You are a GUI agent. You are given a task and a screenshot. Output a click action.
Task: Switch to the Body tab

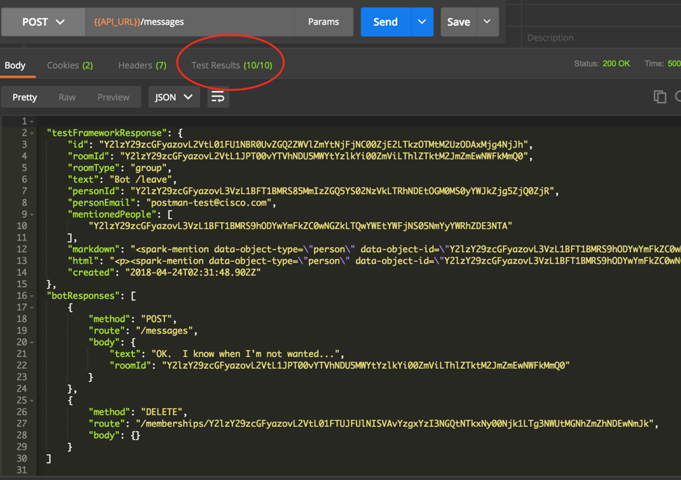tap(15, 66)
